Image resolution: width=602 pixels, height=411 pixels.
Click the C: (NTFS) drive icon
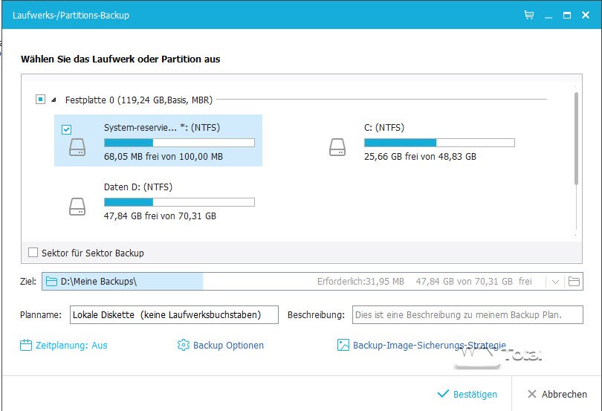(337, 147)
